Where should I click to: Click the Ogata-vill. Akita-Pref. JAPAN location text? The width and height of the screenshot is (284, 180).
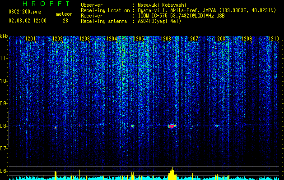coord(177,10)
